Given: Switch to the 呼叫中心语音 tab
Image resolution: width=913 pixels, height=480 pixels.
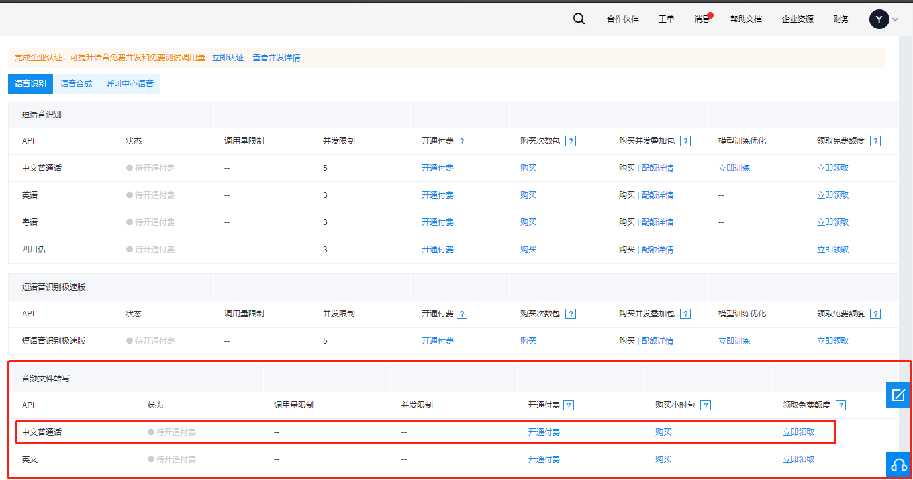Looking at the screenshot, I should click(130, 84).
